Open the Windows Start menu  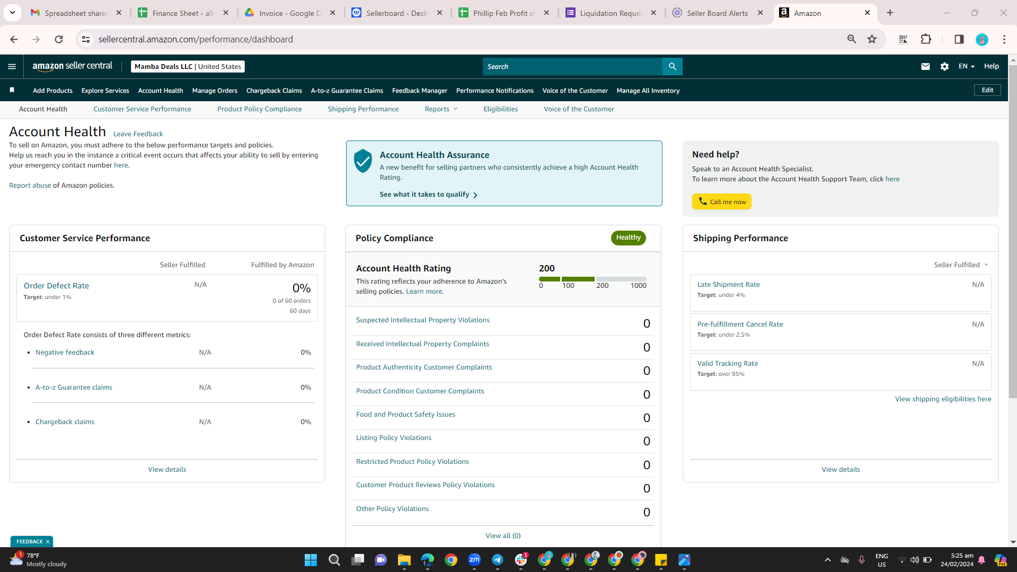[x=311, y=560]
